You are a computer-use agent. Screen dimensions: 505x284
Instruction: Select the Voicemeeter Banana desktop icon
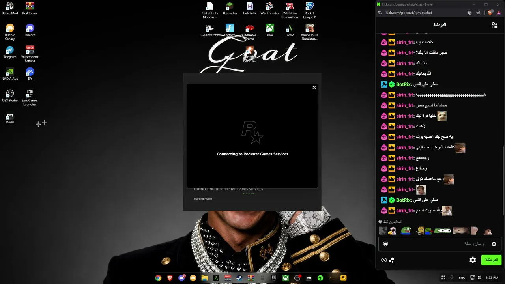[x=30, y=54]
